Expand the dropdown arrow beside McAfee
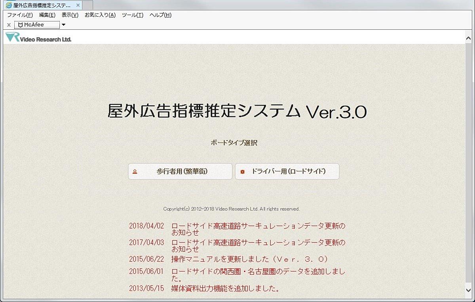This screenshot has height=302, width=475. coord(64,25)
